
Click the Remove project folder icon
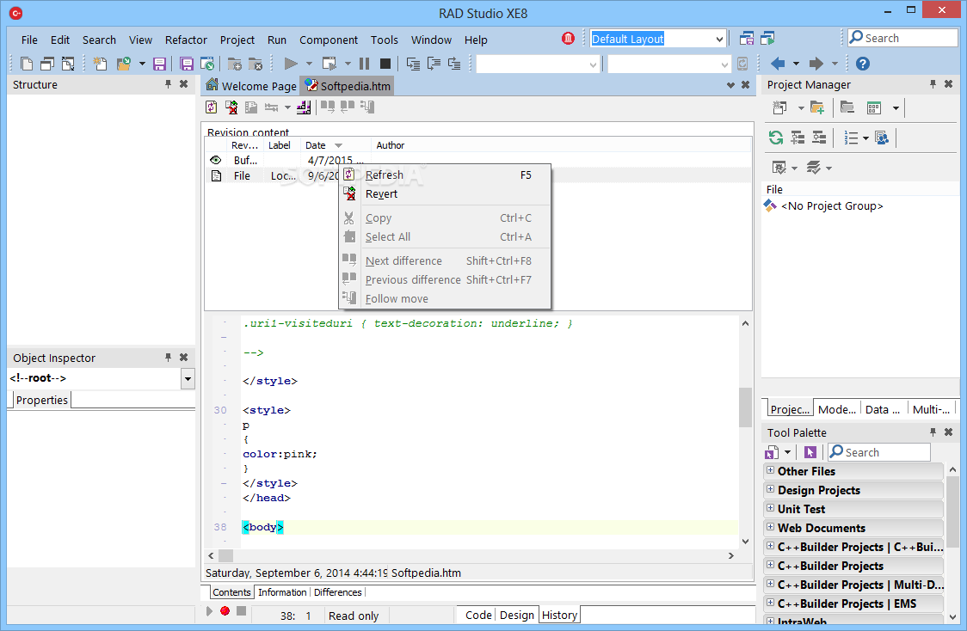847,107
